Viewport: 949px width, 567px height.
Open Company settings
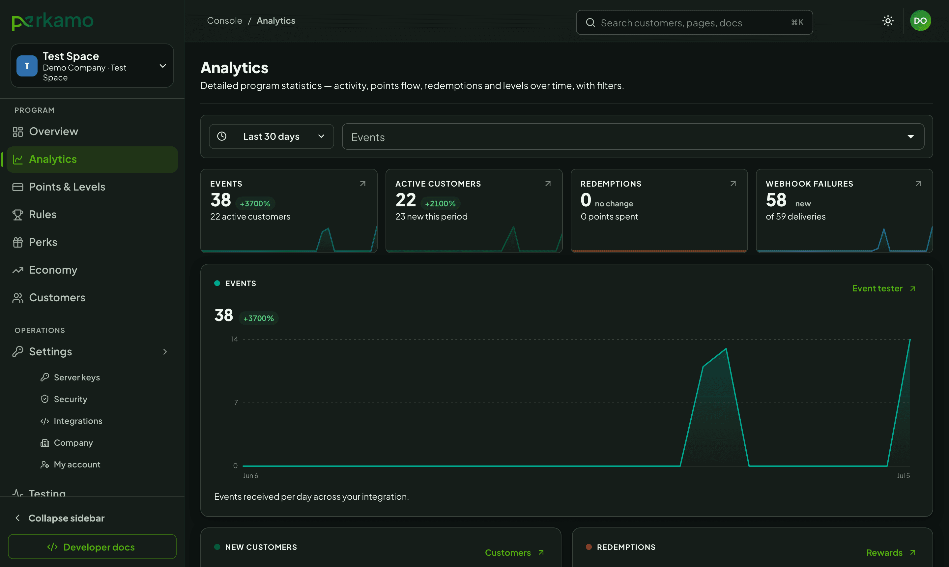coord(73,443)
